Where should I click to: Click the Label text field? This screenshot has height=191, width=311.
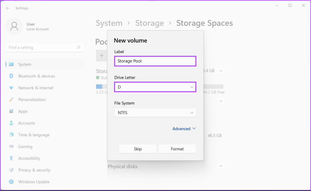point(155,61)
